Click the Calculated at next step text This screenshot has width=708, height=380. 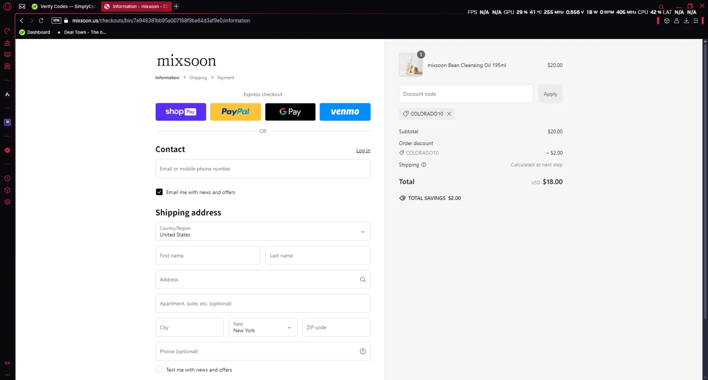click(x=537, y=165)
